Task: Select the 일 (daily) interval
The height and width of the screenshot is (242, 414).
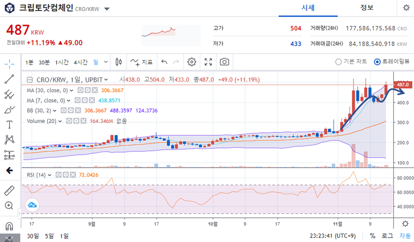Action: click(96, 62)
